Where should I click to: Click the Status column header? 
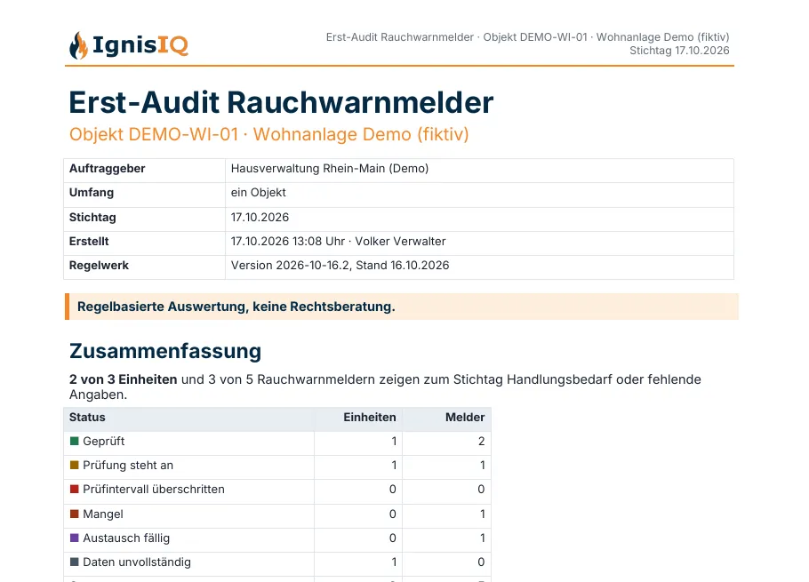[188, 418]
